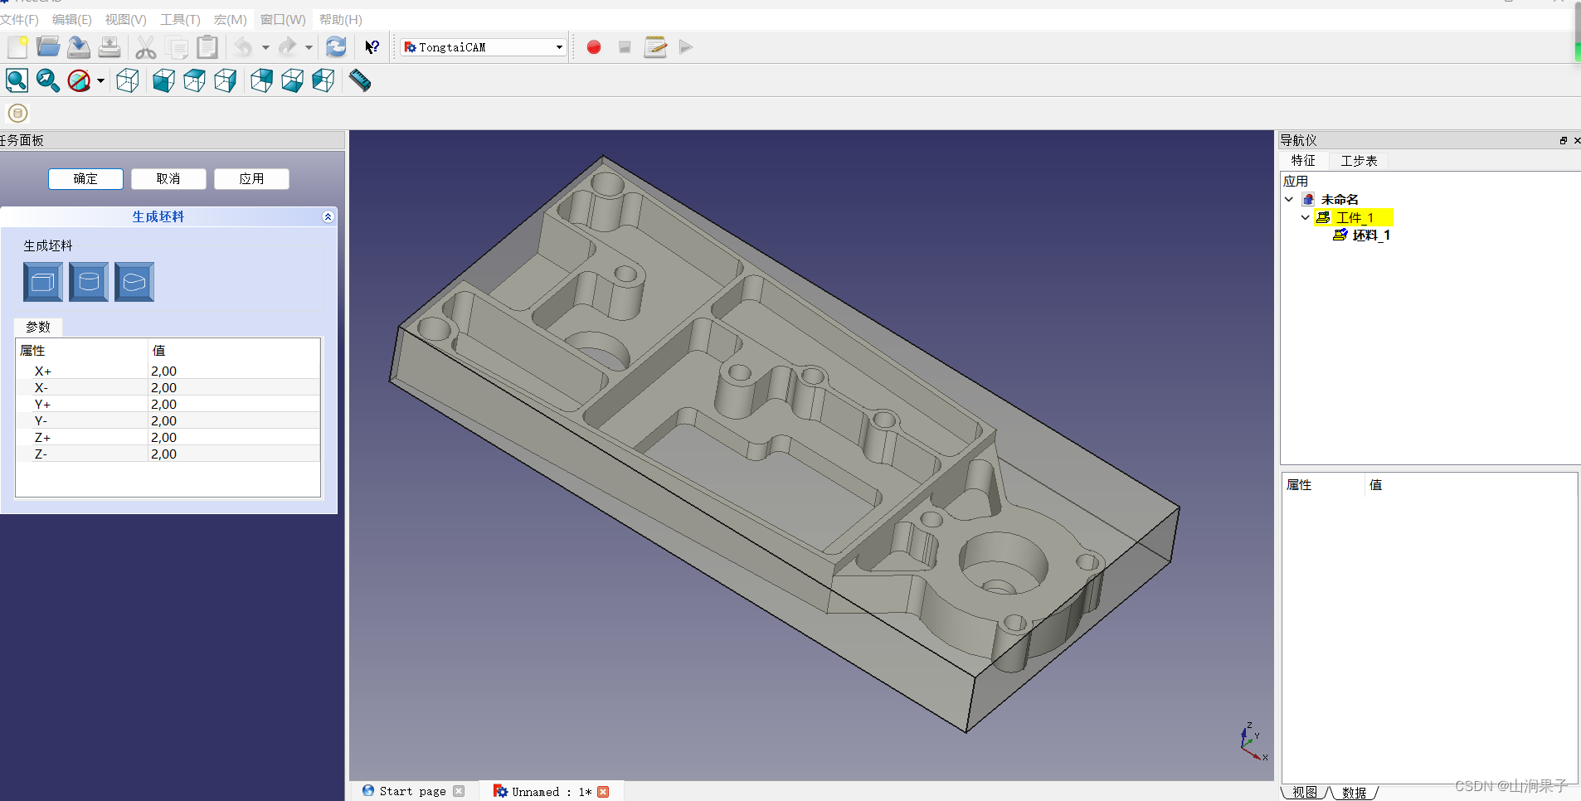The width and height of the screenshot is (1581, 801).
Task: Fit all content in view
Action: click(17, 80)
